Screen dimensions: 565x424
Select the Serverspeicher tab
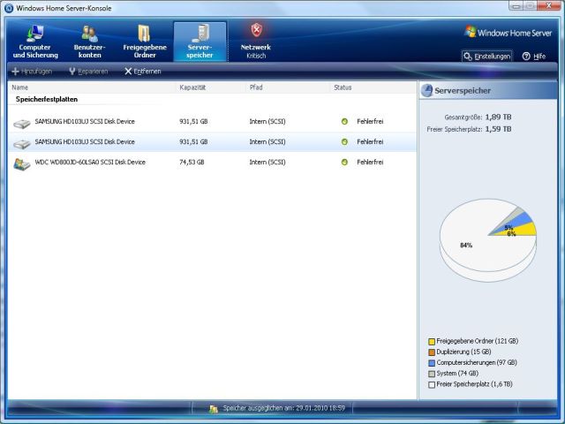200,42
